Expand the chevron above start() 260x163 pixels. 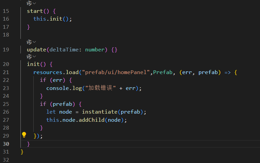(x=34, y=3)
